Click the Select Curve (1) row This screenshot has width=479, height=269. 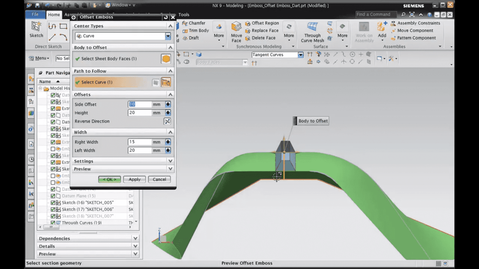(x=113, y=82)
